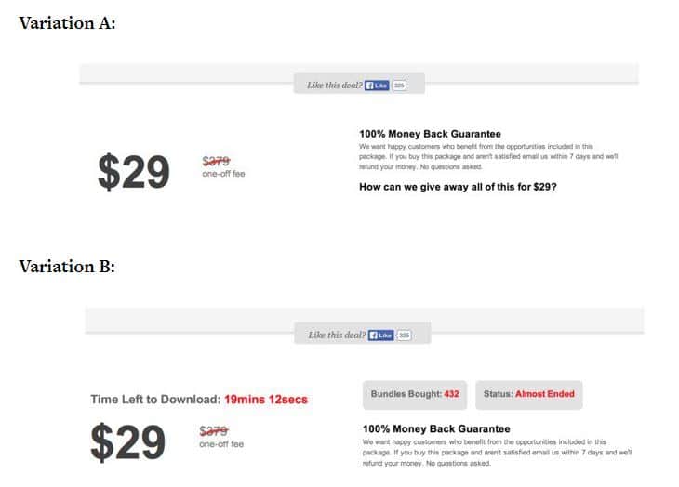
Task: Click the Money Back Guarantee heading in Variation B
Action: click(x=435, y=429)
